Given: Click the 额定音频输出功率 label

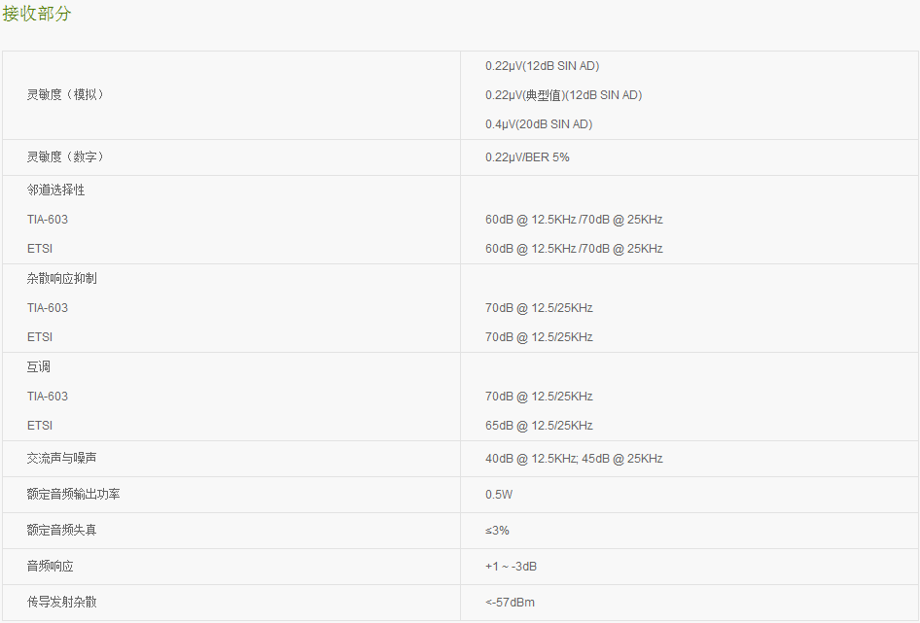Looking at the screenshot, I should click(73, 495).
